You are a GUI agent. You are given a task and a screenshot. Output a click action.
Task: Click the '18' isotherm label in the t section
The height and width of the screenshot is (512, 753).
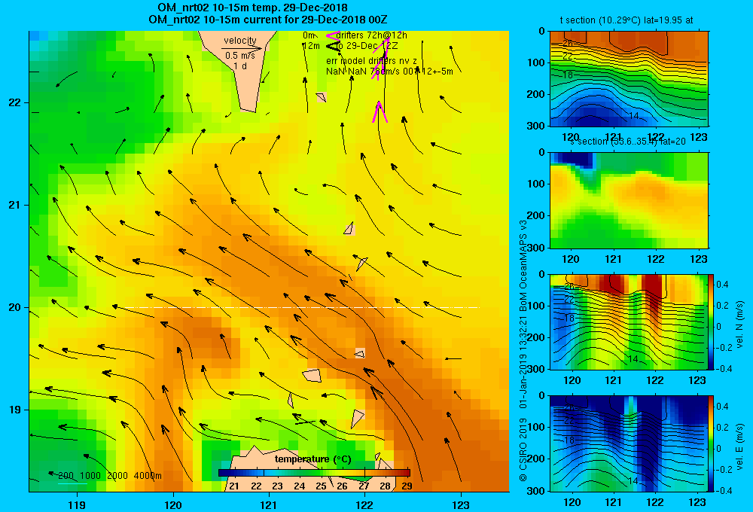568,75
